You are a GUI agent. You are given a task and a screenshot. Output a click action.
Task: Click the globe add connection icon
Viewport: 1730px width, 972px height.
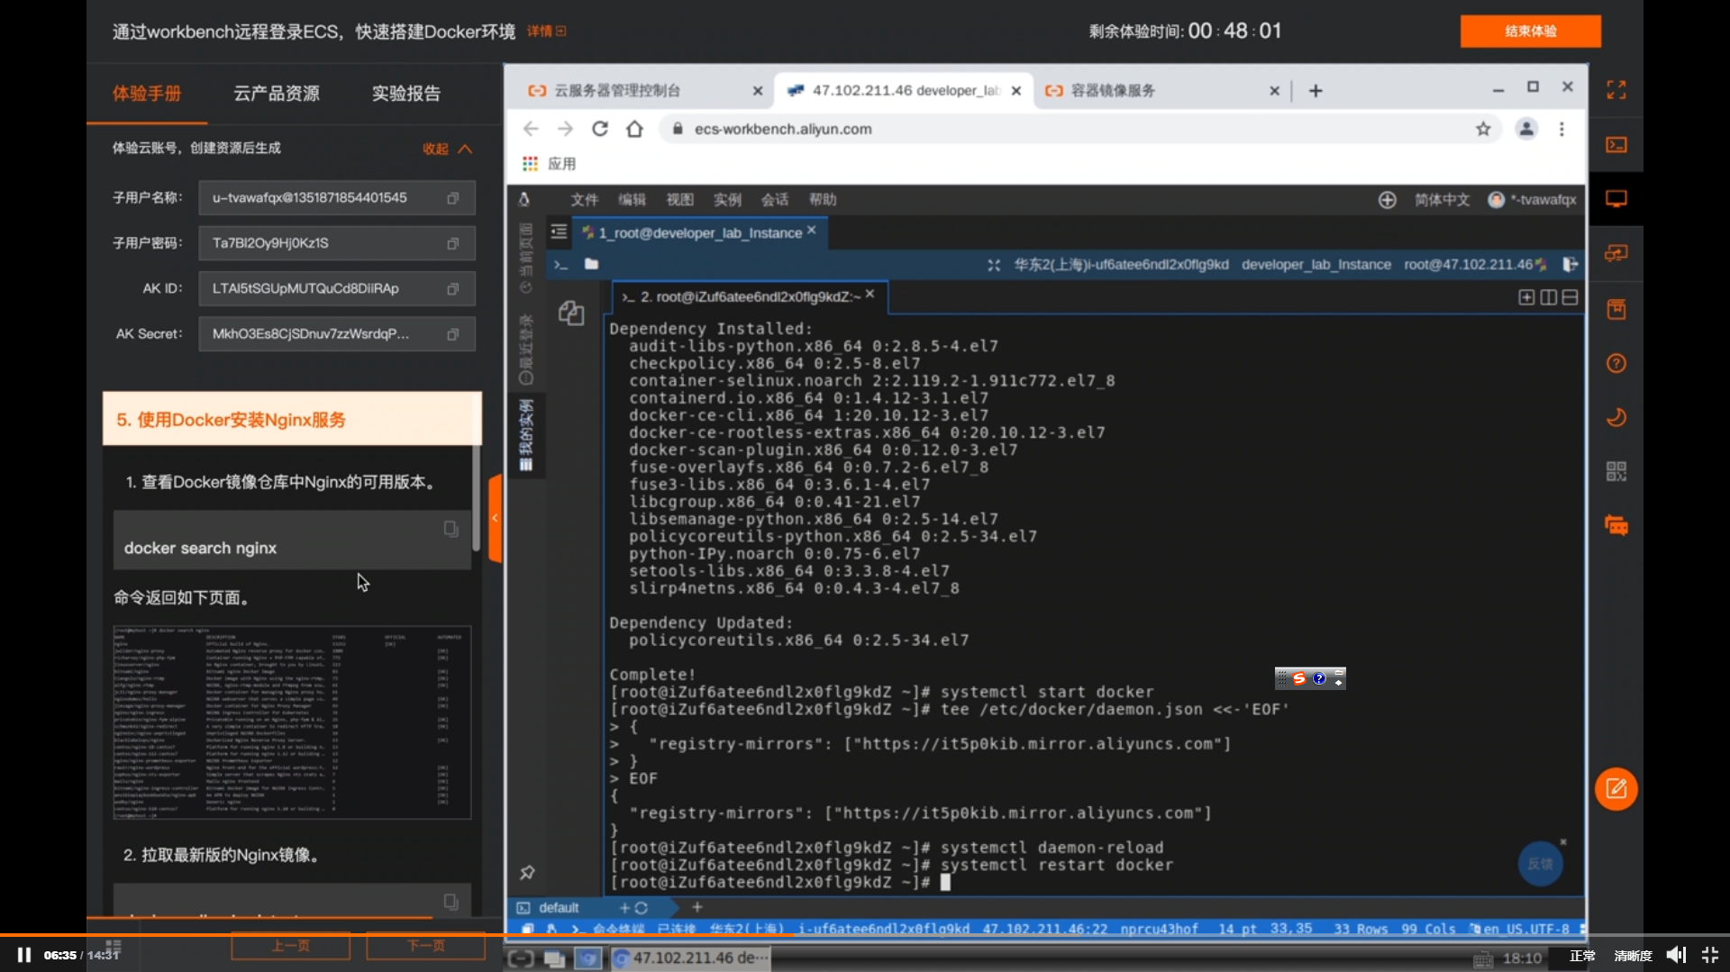1387,200
